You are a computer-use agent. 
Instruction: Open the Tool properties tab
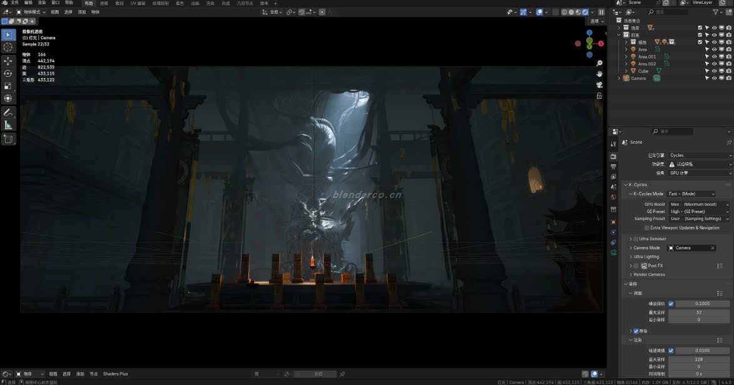613,144
